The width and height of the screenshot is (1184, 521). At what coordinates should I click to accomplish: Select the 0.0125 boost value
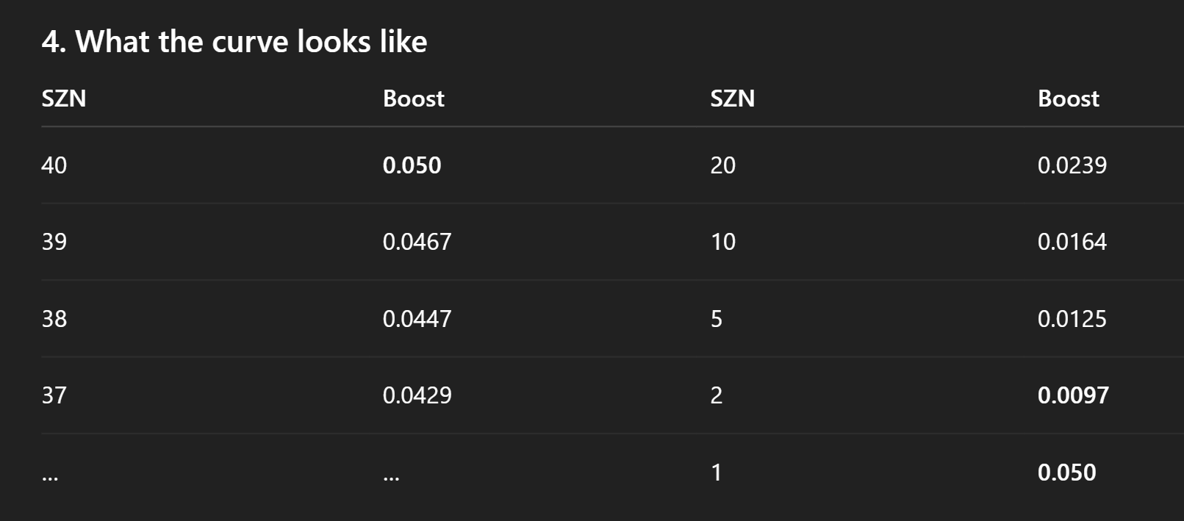(x=1072, y=319)
